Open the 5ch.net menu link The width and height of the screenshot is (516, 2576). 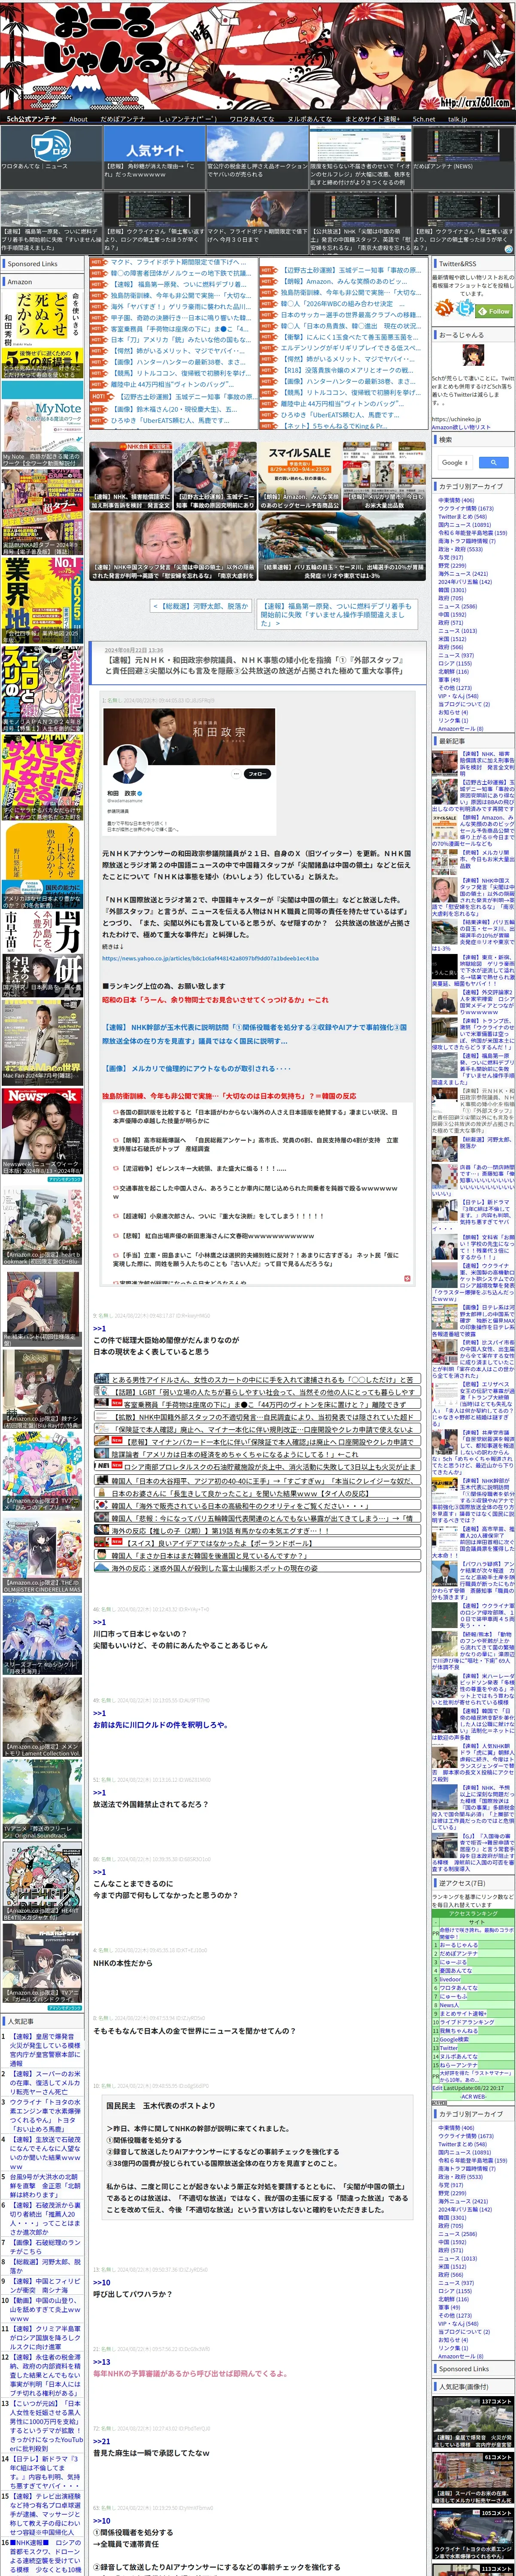click(424, 119)
